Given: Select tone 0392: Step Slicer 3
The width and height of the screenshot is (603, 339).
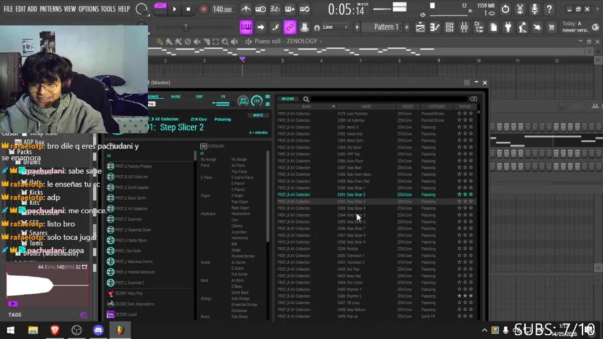Looking at the screenshot, I should point(375,202).
